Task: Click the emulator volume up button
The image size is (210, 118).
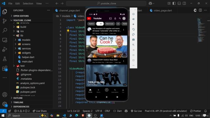Action: pyautogui.click(x=134, y=19)
